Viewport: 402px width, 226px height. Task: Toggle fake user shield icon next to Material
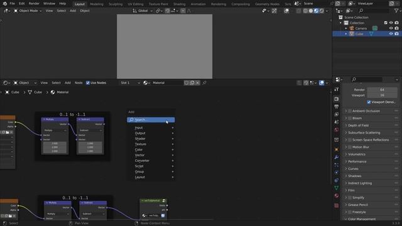coord(187,83)
